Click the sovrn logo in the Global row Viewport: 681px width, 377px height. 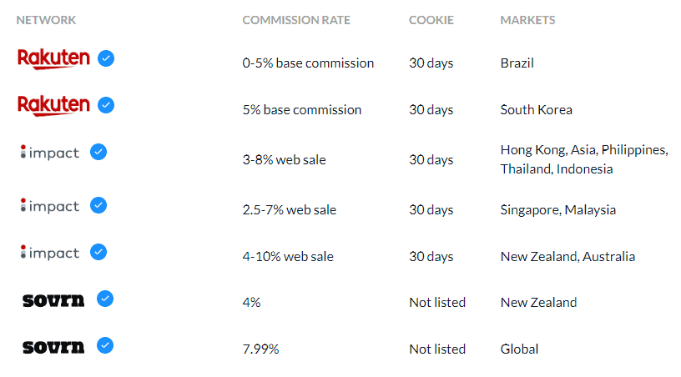pos(53,346)
